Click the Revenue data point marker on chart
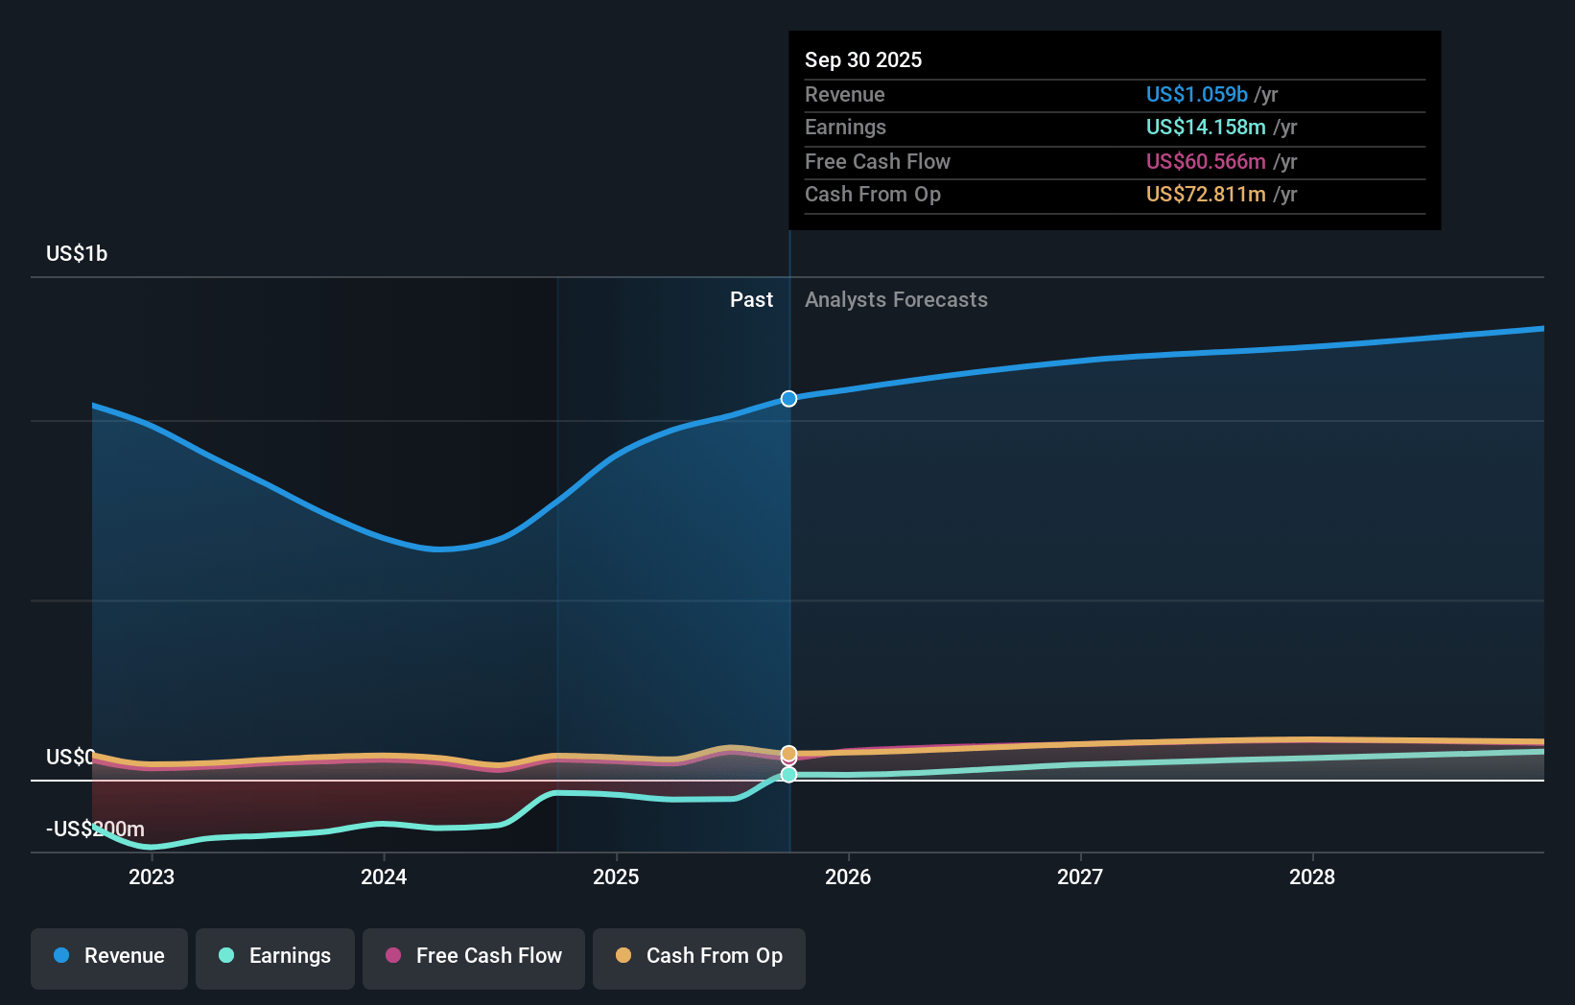The image size is (1575, 1005). 788,399
